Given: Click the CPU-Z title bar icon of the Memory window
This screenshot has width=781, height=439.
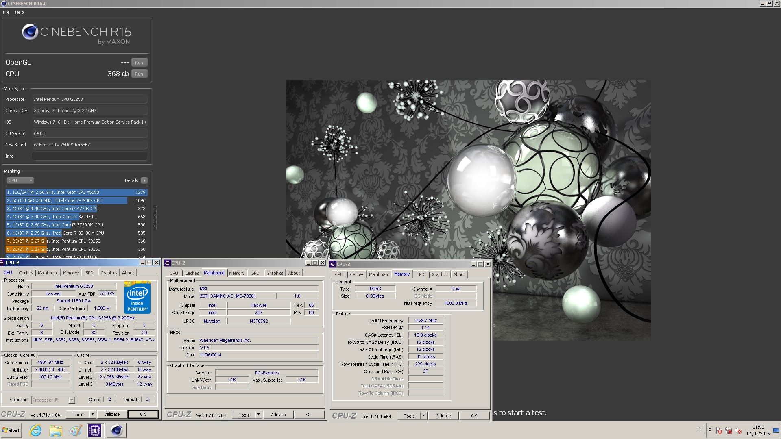Looking at the screenshot, I should tap(333, 264).
